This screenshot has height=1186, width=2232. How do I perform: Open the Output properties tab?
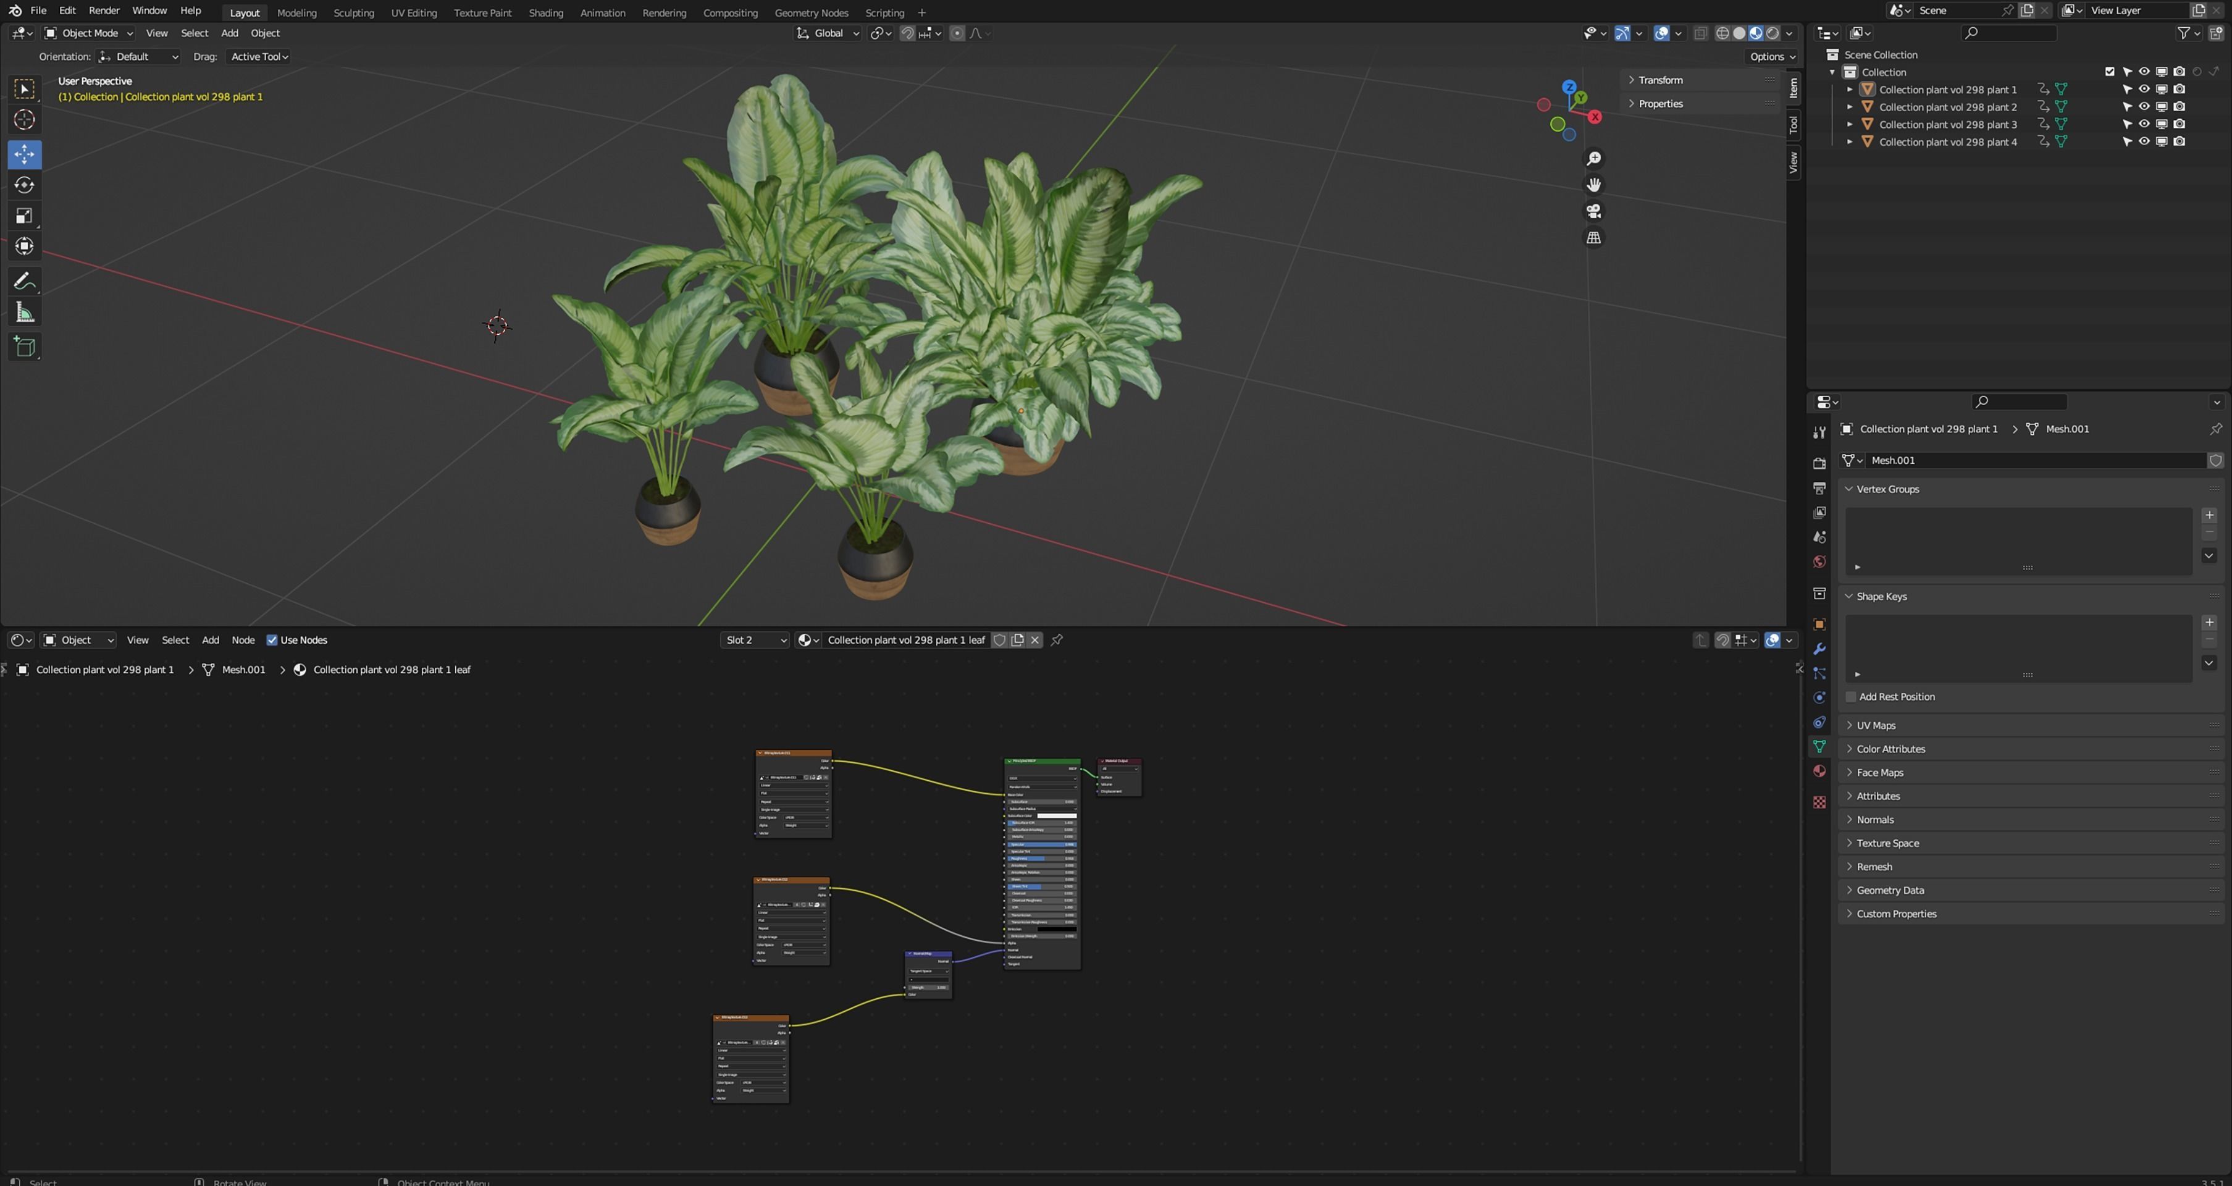tap(1819, 488)
